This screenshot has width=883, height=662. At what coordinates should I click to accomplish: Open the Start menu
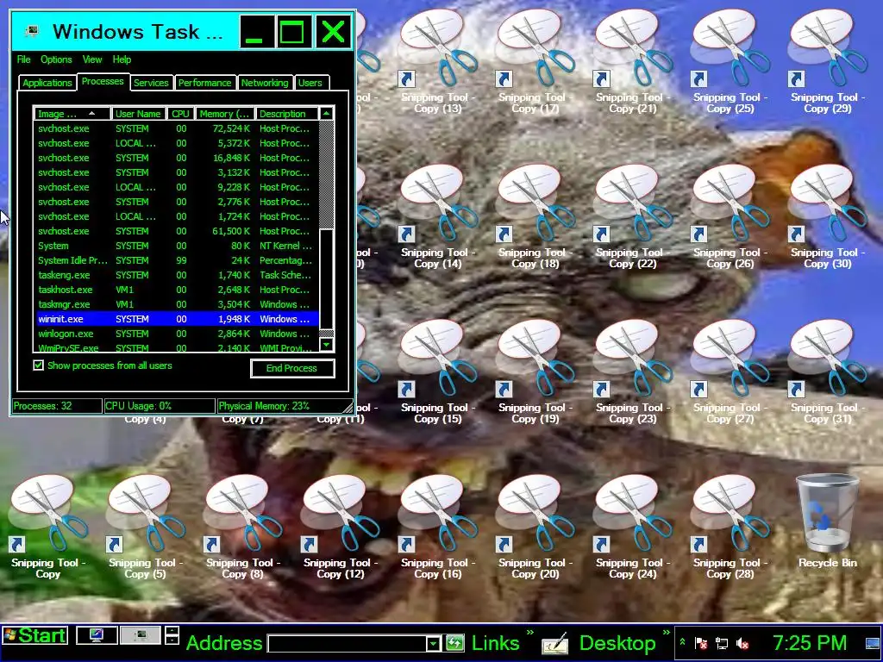point(34,635)
